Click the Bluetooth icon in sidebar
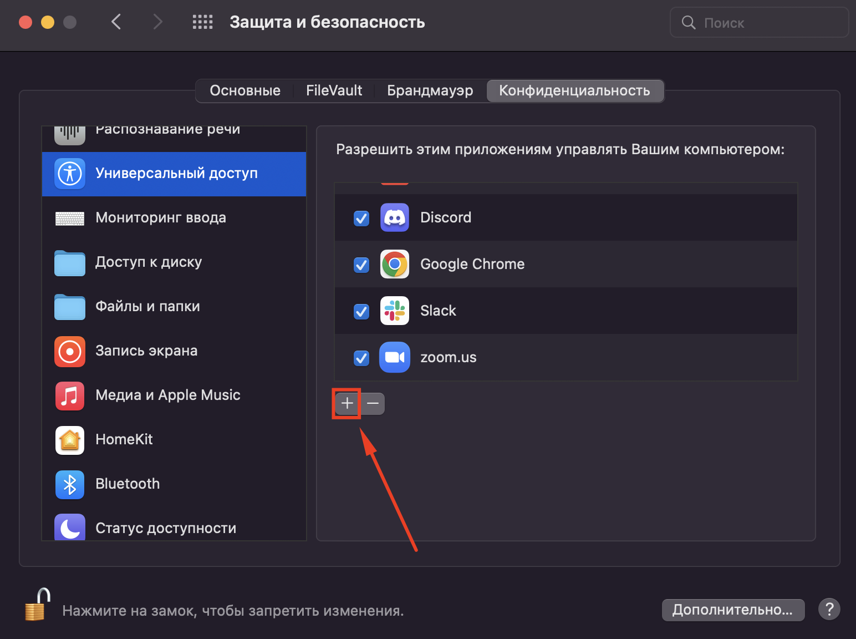This screenshot has width=856, height=639. point(70,484)
